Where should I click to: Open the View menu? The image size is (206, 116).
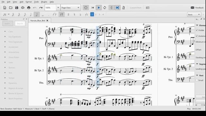[15, 2]
